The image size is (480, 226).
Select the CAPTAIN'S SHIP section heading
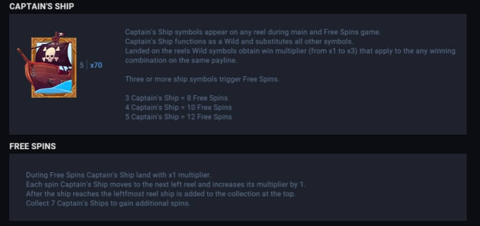point(42,6)
